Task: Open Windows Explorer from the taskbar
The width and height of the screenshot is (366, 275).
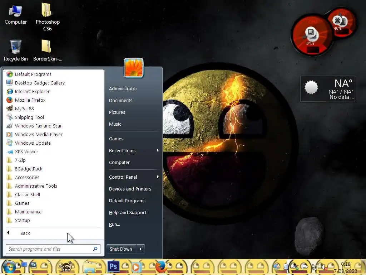Action: (90, 267)
